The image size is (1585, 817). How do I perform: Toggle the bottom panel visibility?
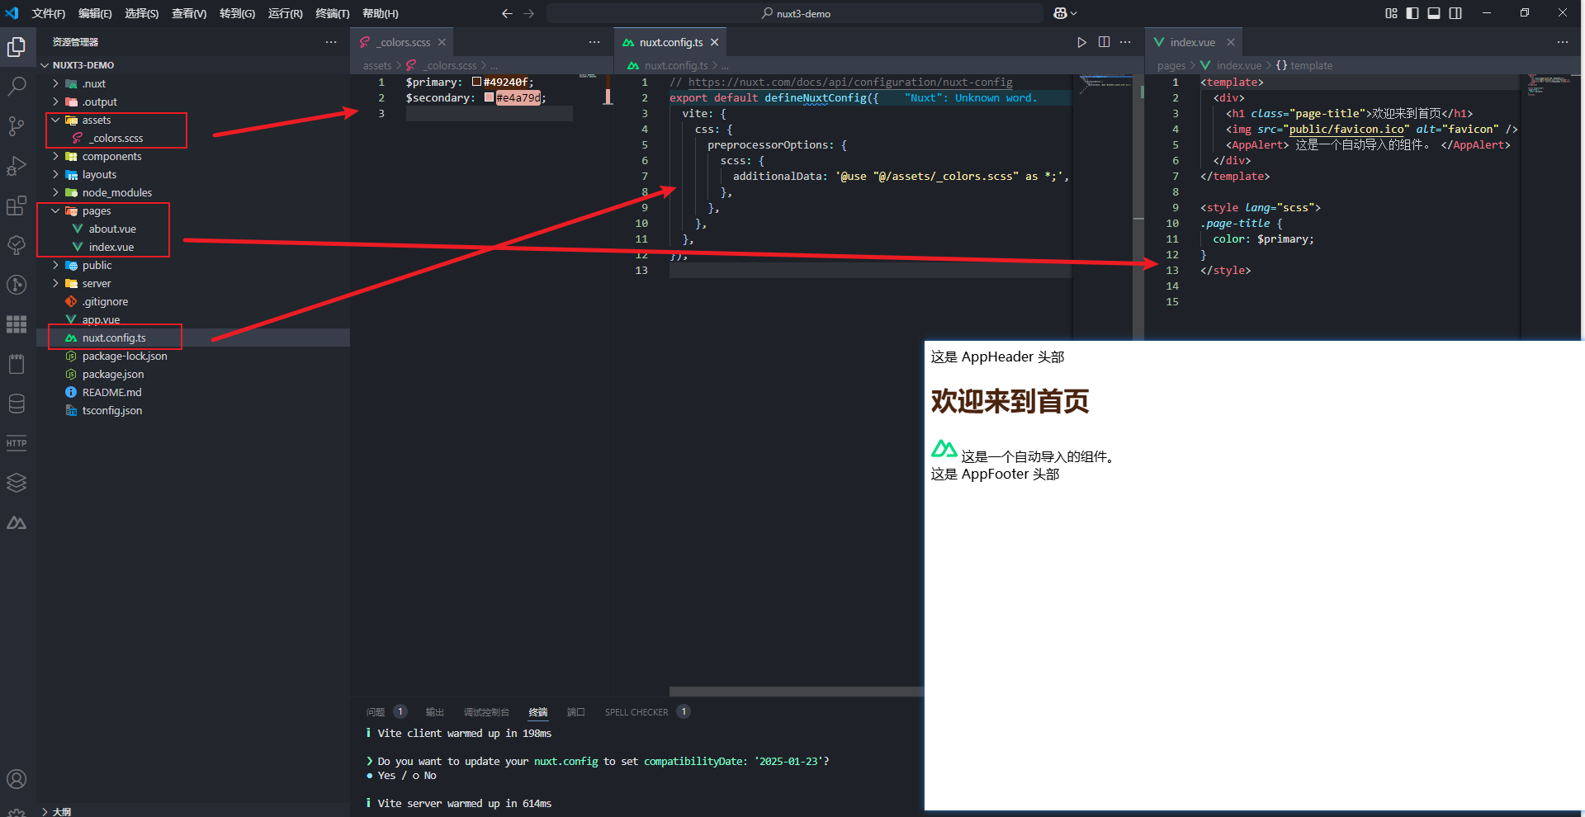pyautogui.click(x=1434, y=13)
